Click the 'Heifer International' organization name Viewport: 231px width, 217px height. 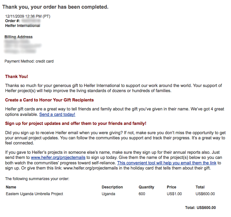coord(23,26)
